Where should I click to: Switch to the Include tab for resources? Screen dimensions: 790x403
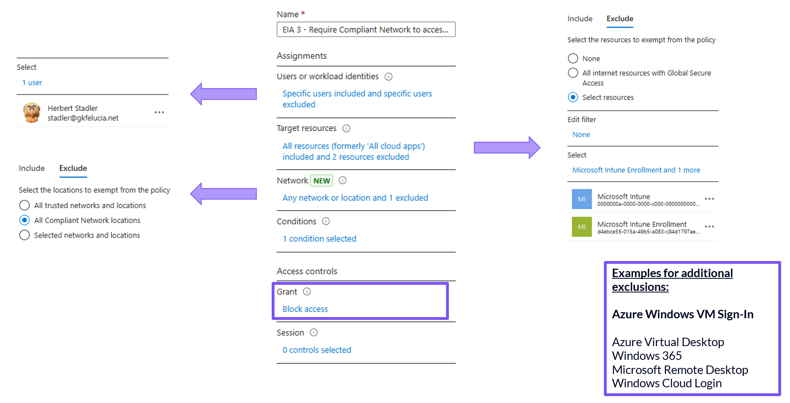tap(580, 19)
